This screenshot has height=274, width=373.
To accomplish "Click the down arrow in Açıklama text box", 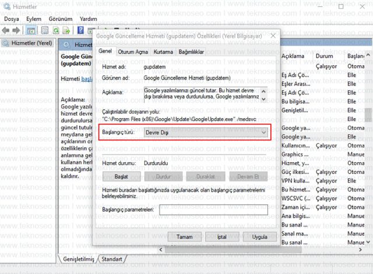I will pyautogui.click(x=263, y=99).
